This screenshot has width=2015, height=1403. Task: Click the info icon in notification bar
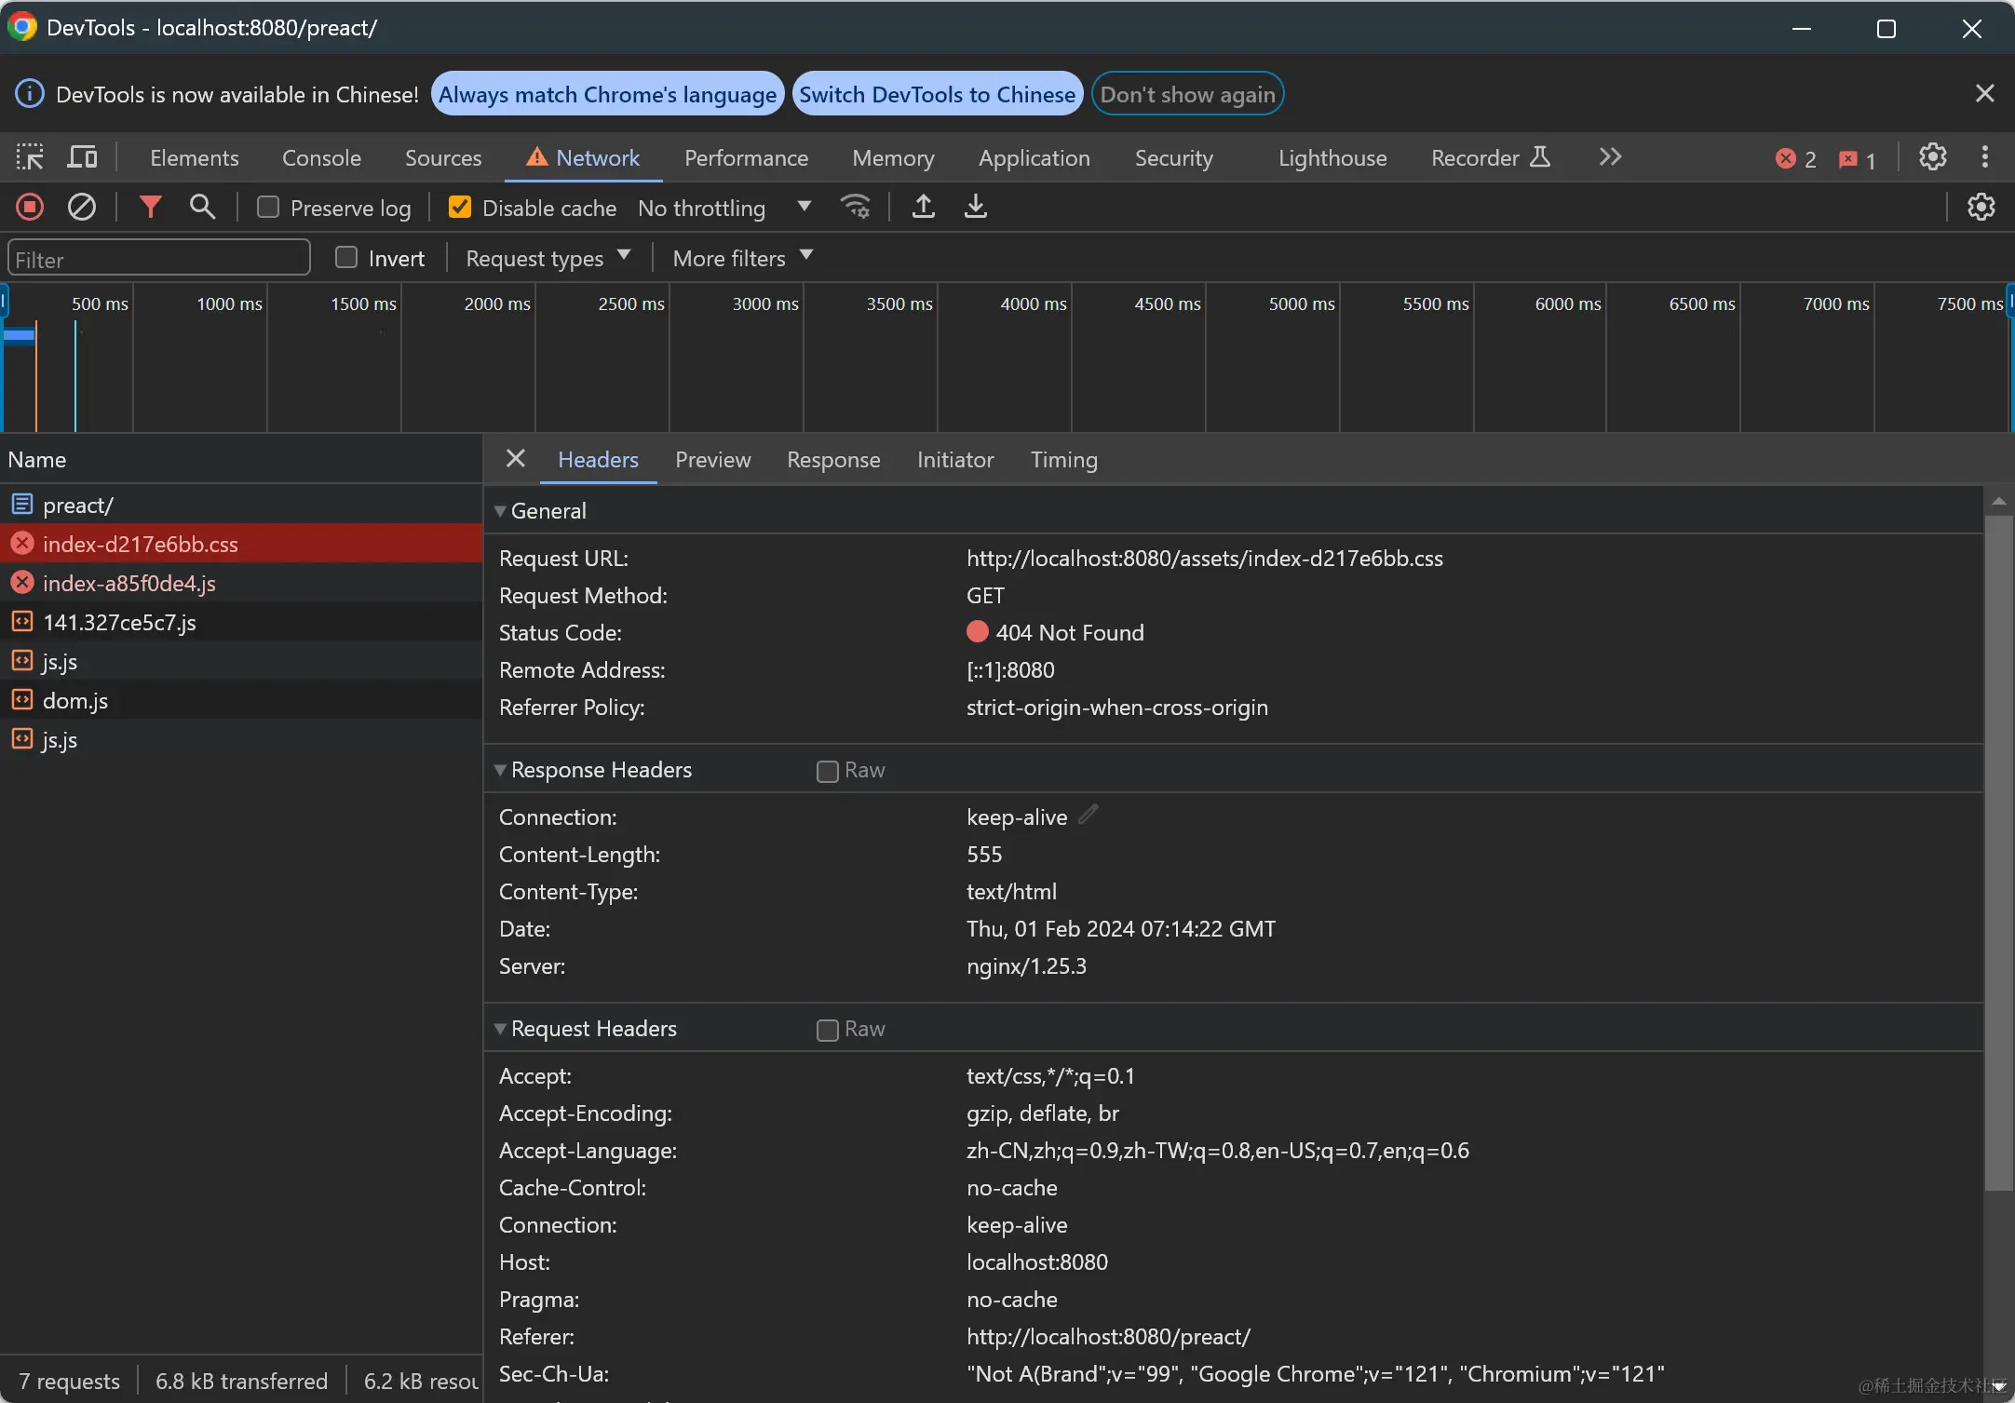30,94
